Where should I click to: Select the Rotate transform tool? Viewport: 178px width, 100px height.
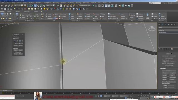click(x=38, y=6)
